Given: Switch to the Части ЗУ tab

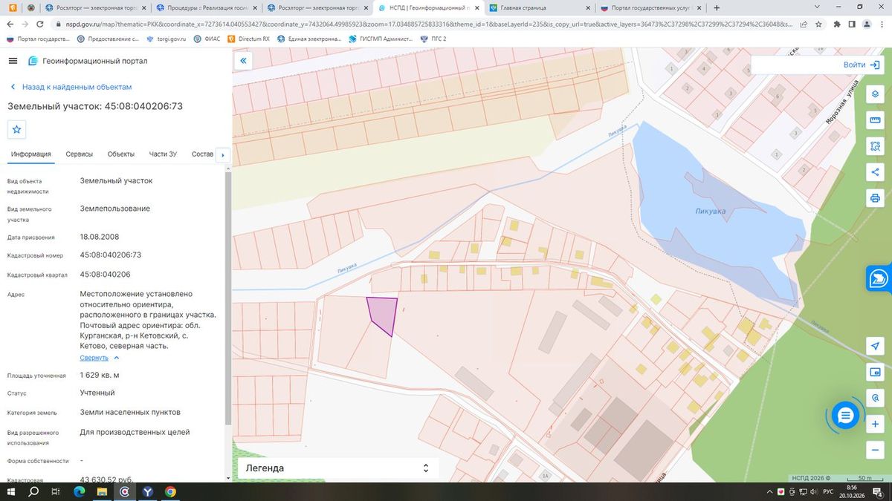Looking at the screenshot, I should [163, 154].
